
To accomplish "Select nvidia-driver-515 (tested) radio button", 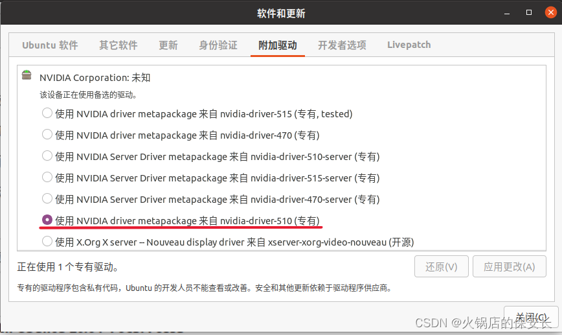I will click(x=47, y=113).
